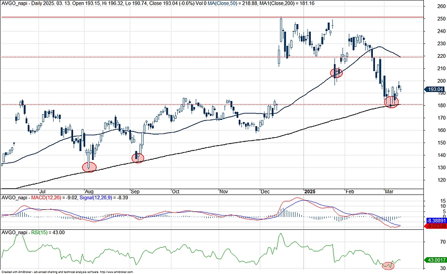
Task: Click the 180 price axis label
Action: [x=441, y=106]
